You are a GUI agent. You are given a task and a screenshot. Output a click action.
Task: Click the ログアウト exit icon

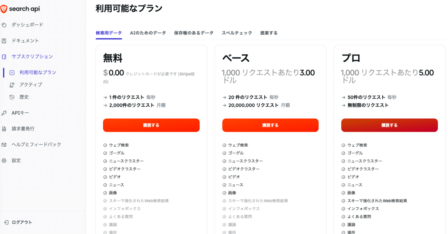[x=6, y=222]
